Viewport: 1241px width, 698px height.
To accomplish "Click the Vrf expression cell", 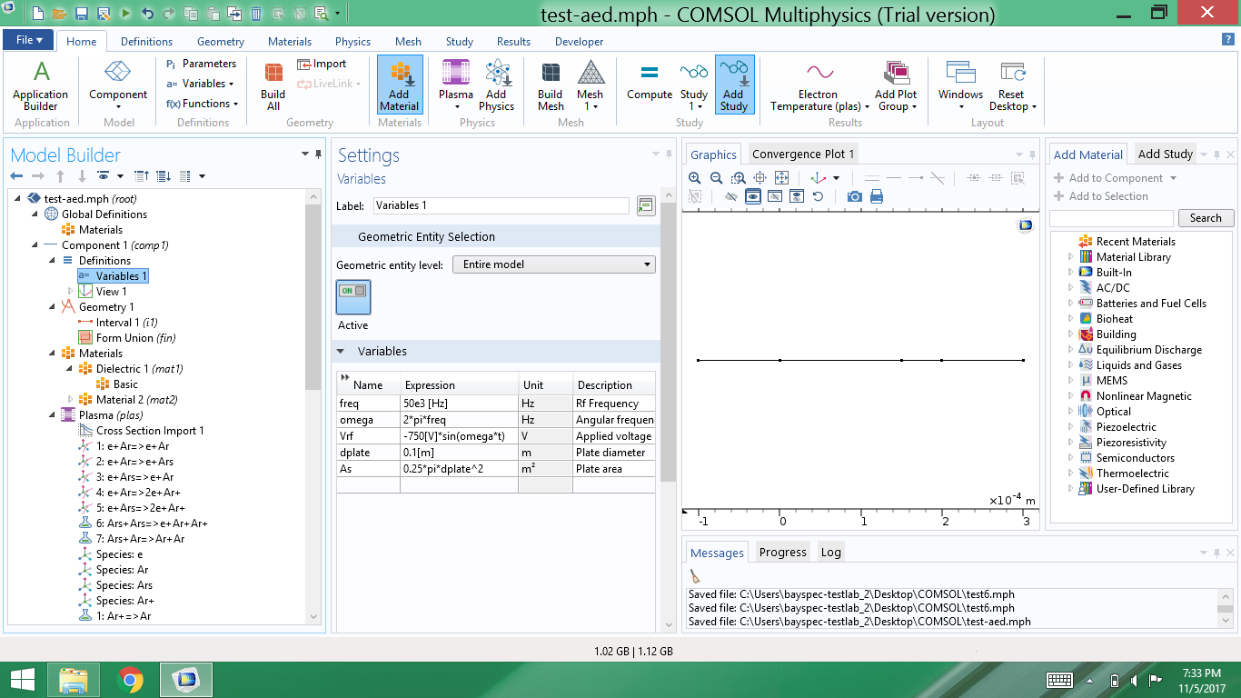I will coord(459,436).
